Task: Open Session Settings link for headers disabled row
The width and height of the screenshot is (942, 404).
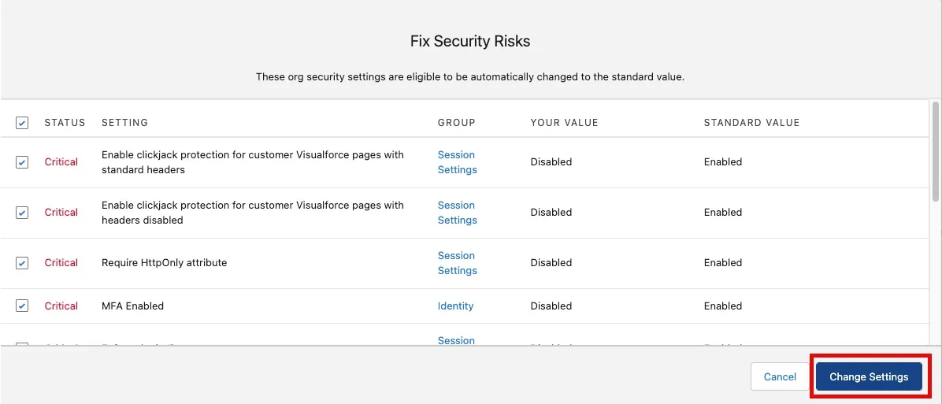Action: coord(457,213)
